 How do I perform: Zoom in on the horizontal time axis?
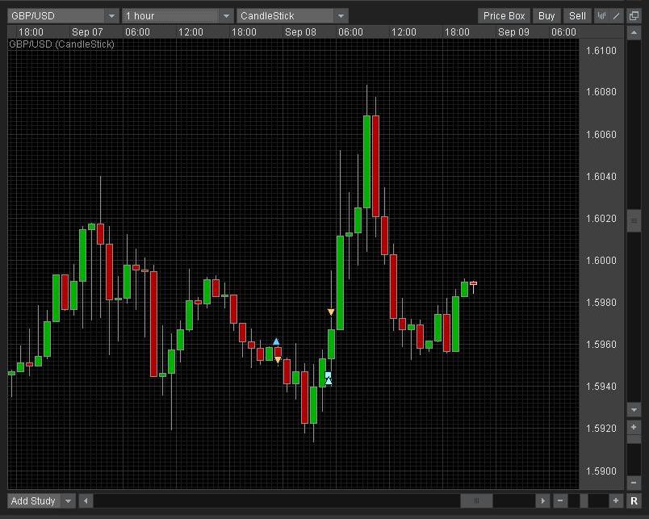coord(616,501)
